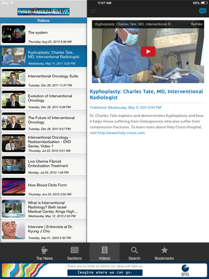Screen dimensions: 209x279
Task: Open the hamburger menu icon
Action: click(x=93, y=12)
